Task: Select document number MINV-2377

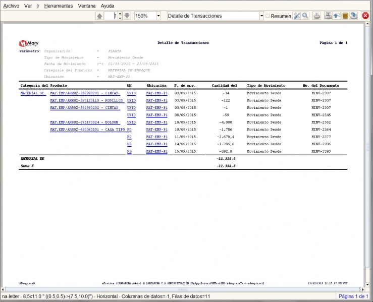Action: coord(321,137)
